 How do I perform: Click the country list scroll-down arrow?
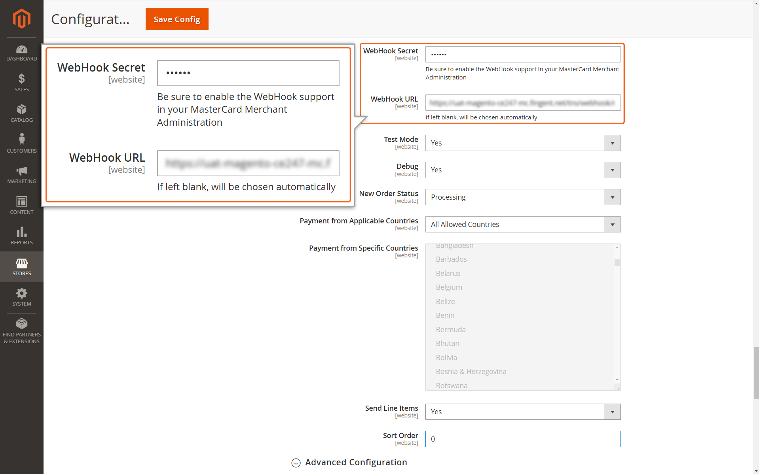pos(617,380)
